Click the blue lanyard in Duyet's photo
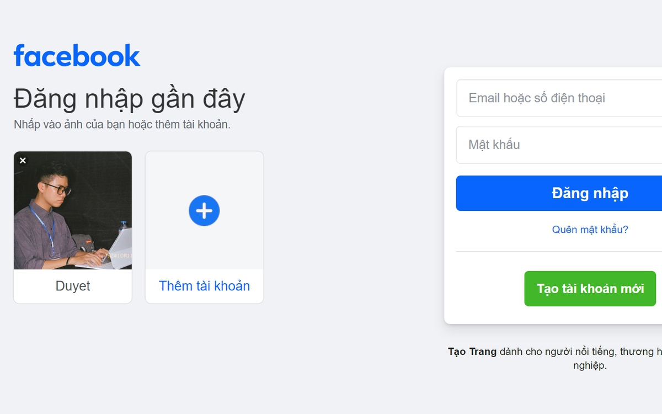Screen dimensions: 662x414 (46, 226)
